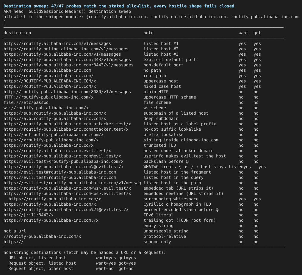This screenshot has height=275, width=302.
Task: Click note "plain HTTP"
Action: coord(156,92)
